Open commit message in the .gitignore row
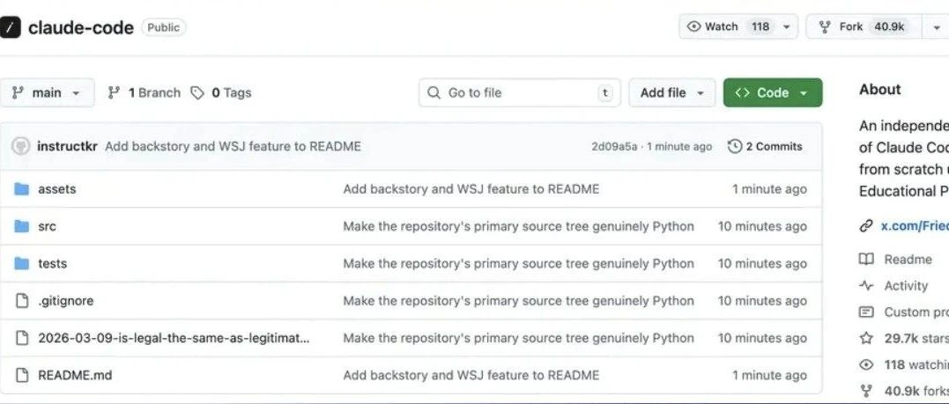This screenshot has width=949, height=404. click(519, 301)
